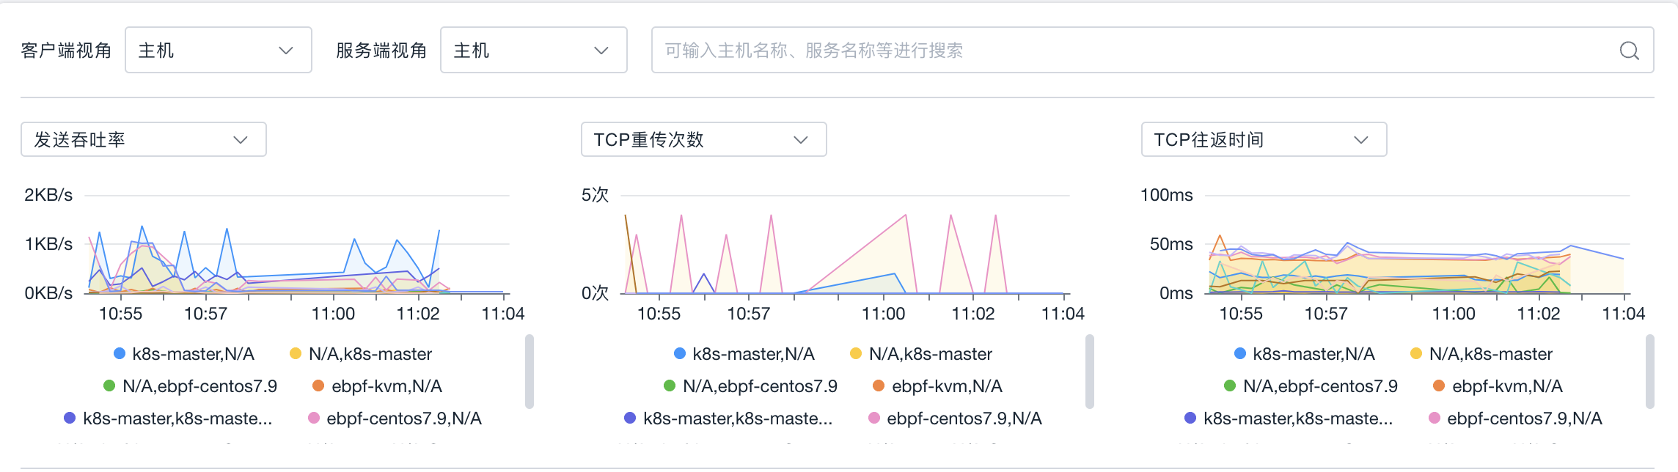
Task: Click the TCP round-trip legend scrollbar
Action: tap(1650, 372)
